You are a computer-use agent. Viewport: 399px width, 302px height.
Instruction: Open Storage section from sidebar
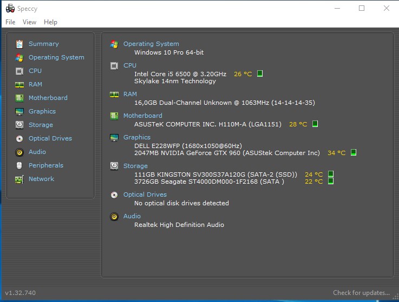(41, 125)
